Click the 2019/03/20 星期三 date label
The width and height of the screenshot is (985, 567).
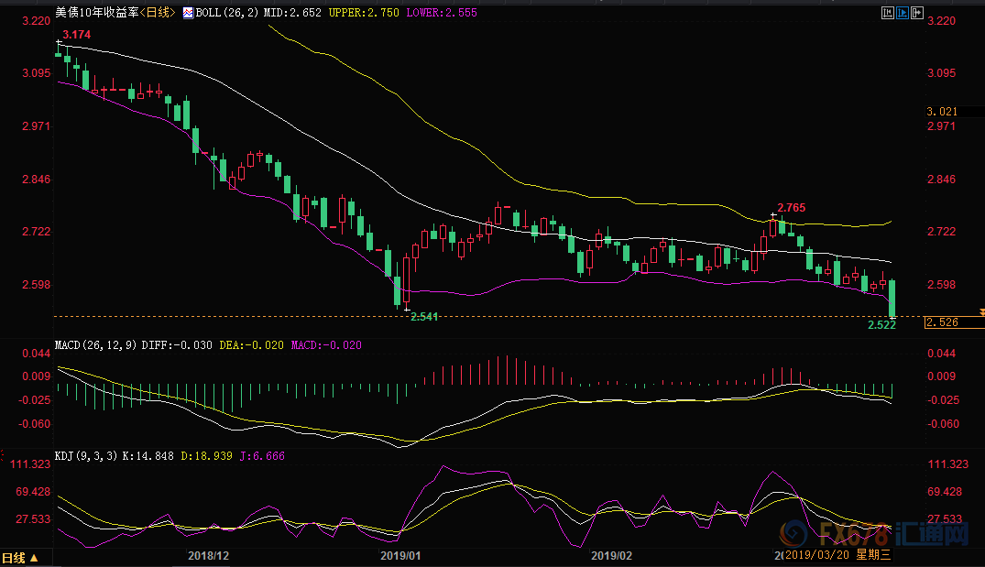click(840, 555)
